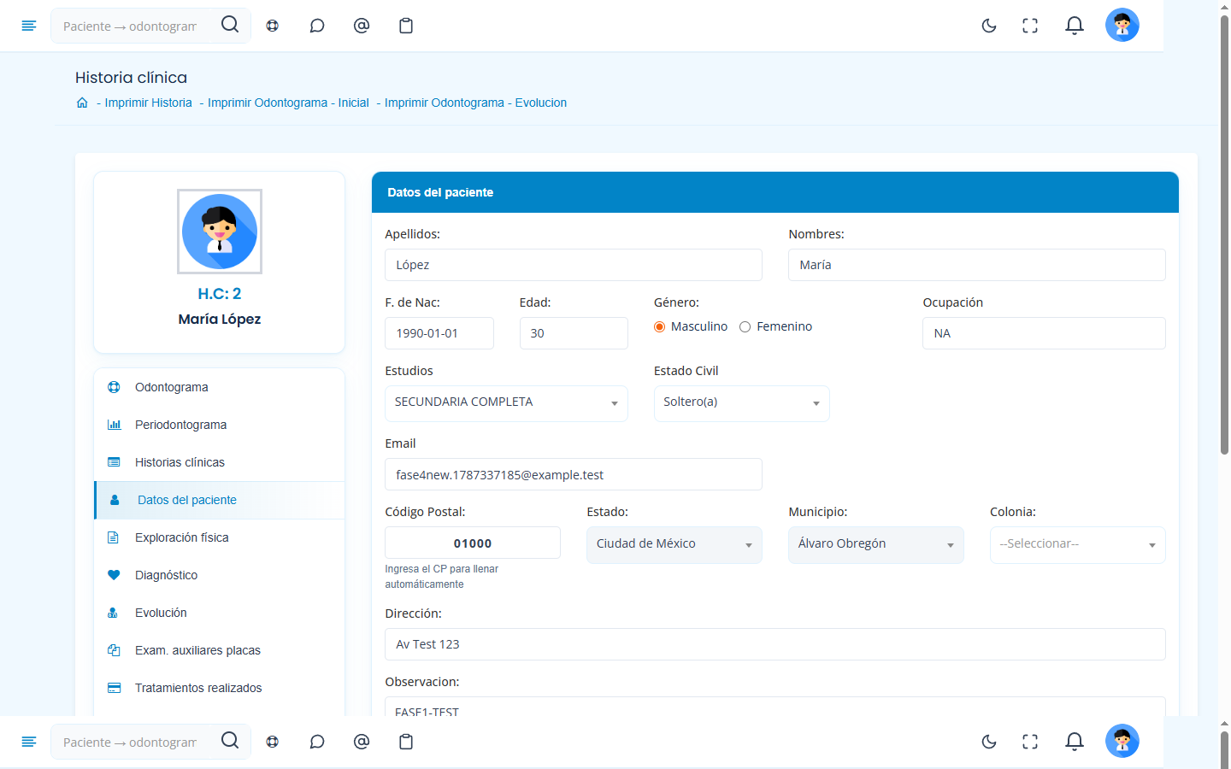
Task: Select the Masculino gender option
Action: (x=659, y=327)
